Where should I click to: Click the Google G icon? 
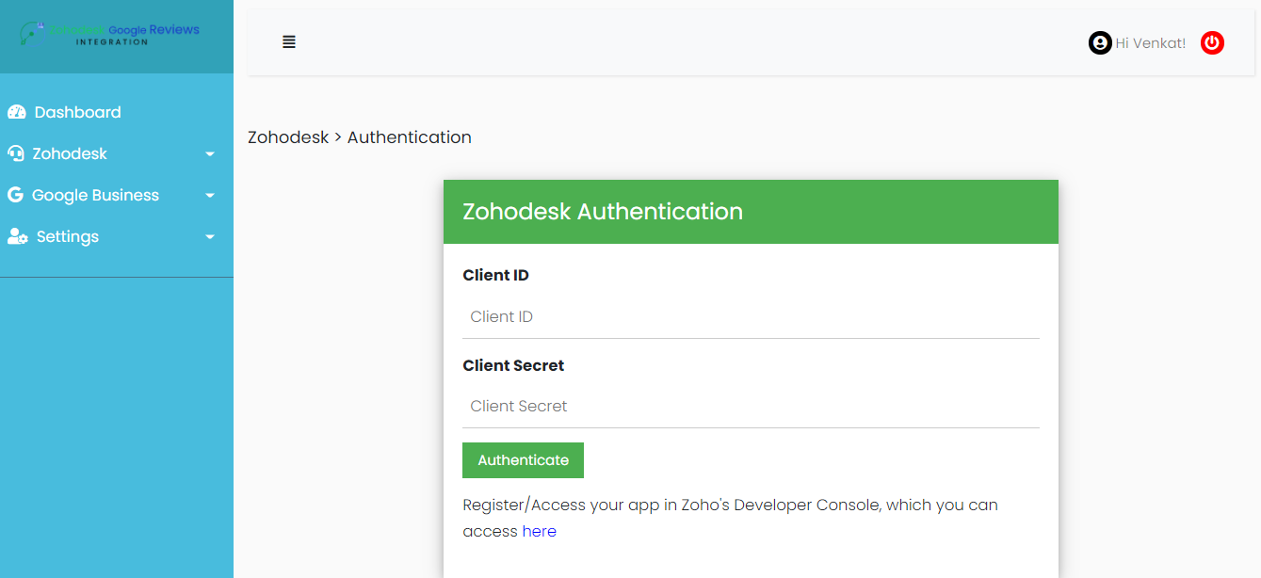pos(15,195)
